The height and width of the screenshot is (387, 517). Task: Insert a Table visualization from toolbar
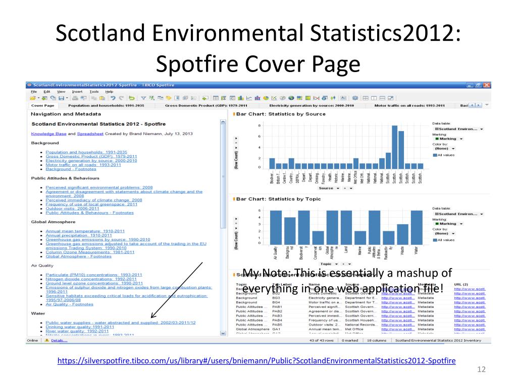click(216, 98)
